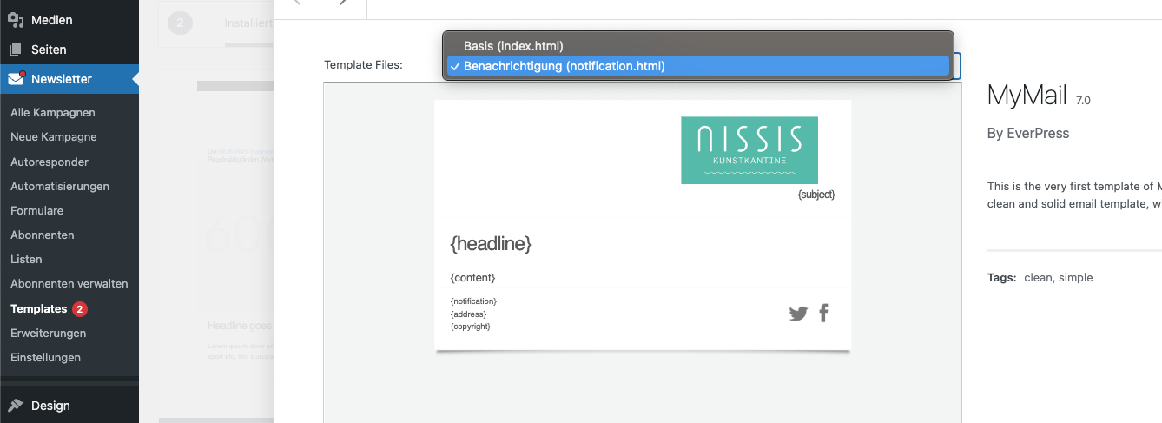Go to the next template arrow
The height and width of the screenshot is (423, 1162).
coord(343,4)
